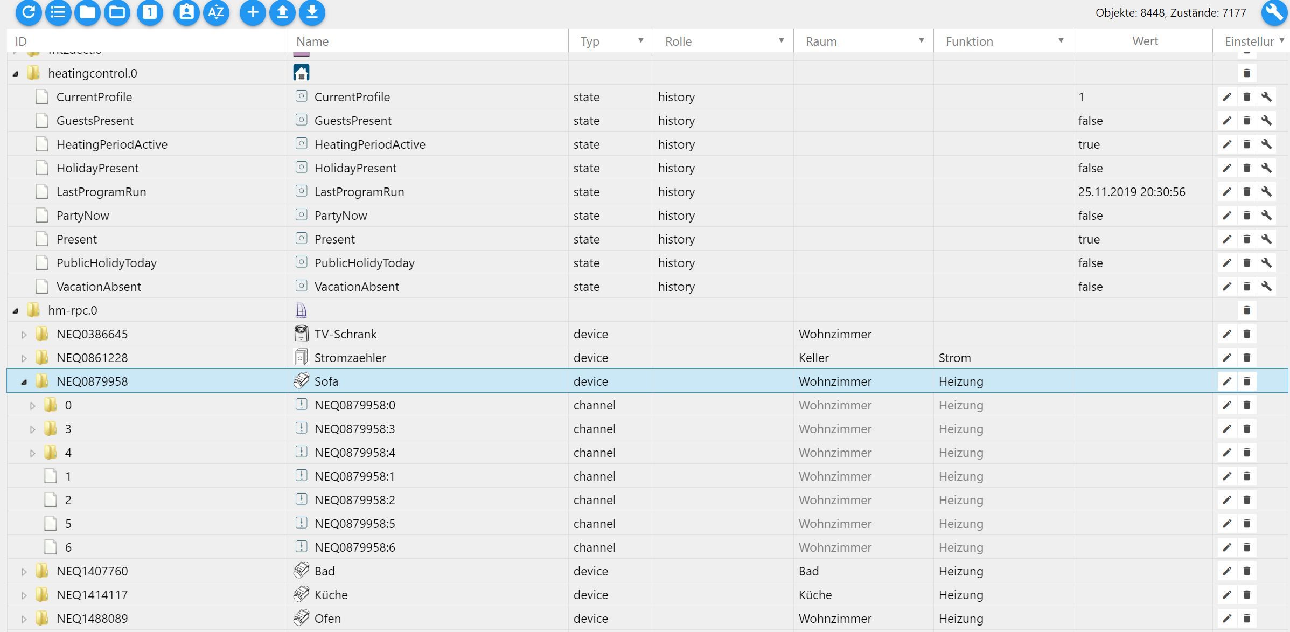Open the Funktion column filter dropdown
The height and width of the screenshot is (632, 1290).
(x=1061, y=40)
